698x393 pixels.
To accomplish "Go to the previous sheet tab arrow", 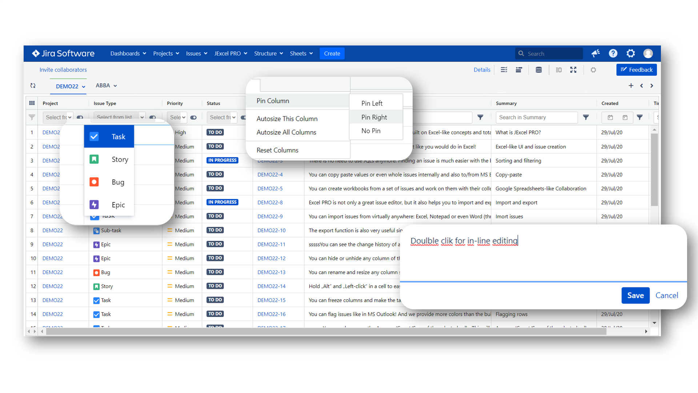I will click(x=642, y=86).
